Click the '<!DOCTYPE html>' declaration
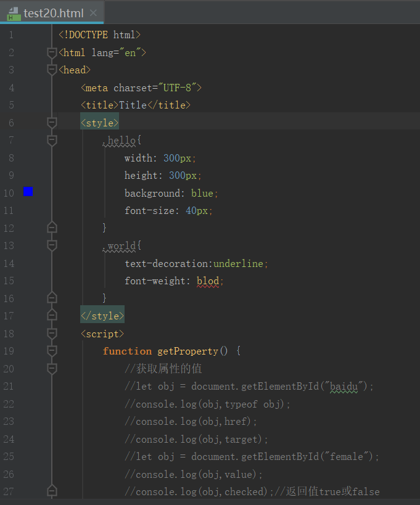Image resolution: width=420 pixels, height=505 pixels. coord(99,35)
